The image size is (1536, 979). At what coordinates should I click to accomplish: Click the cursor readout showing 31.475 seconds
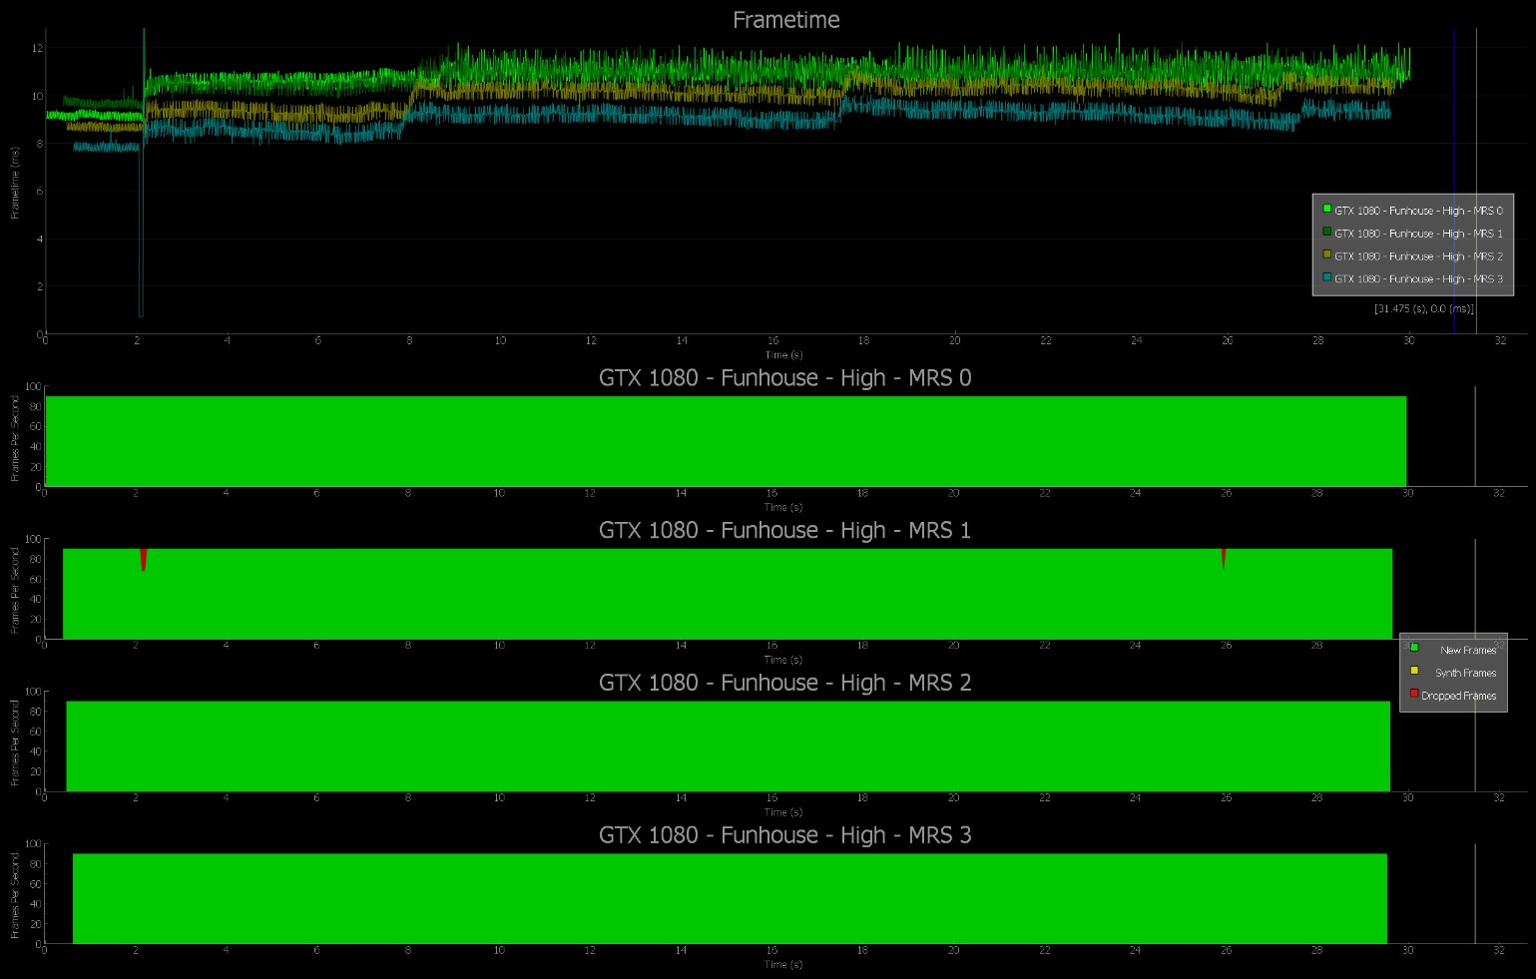[1423, 309]
